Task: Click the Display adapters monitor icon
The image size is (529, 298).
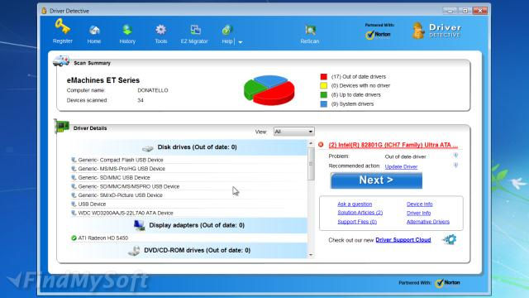Action: click(139, 225)
